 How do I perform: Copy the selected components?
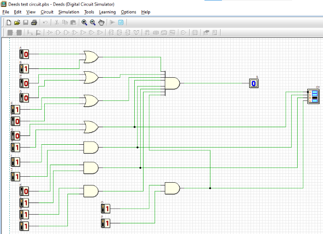(65, 22)
